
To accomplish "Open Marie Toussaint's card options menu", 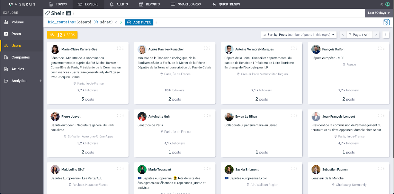I will pyautogui.click(x=210, y=168).
